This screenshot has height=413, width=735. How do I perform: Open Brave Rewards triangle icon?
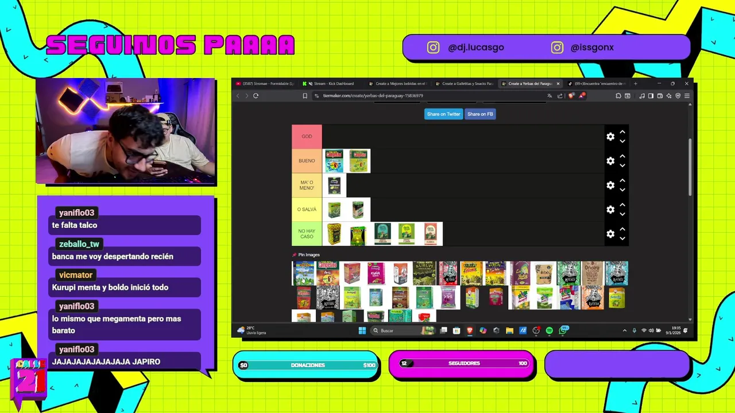pyautogui.click(x=582, y=96)
